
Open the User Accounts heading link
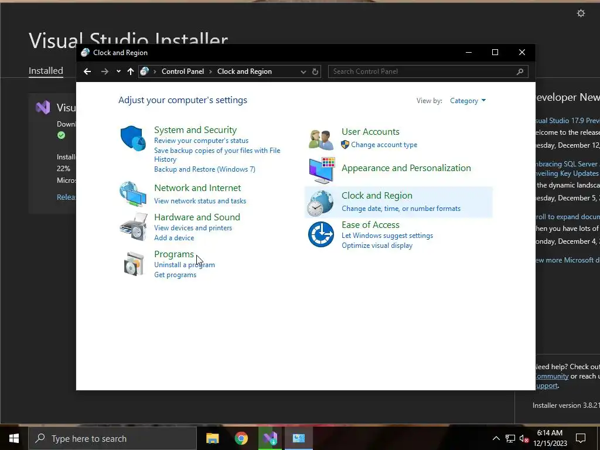[x=370, y=132]
